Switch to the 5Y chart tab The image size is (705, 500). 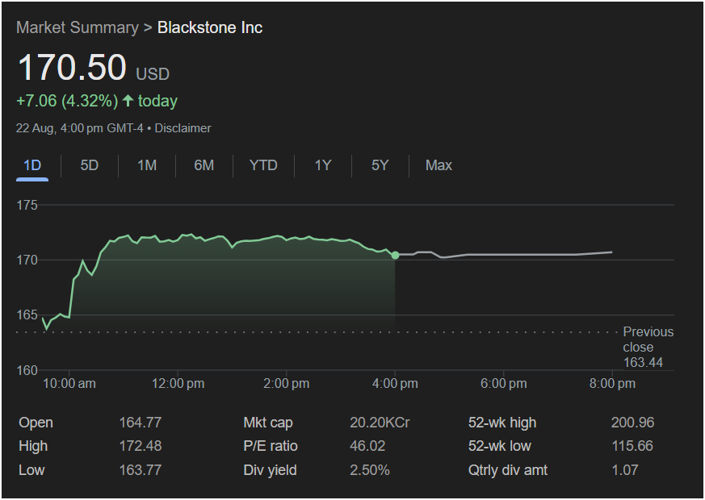380,165
